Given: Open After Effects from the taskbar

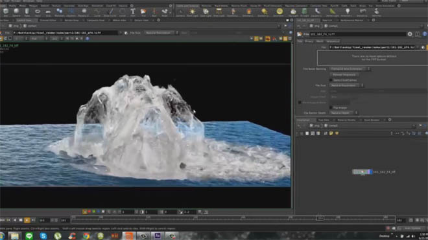Looking at the screenshot, I should (158, 236).
